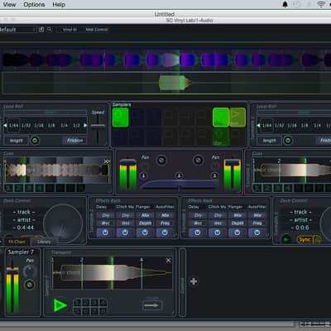The image size is (331, 331).
Task: Click the save preset icon beside Default
Action: (41, 29)
